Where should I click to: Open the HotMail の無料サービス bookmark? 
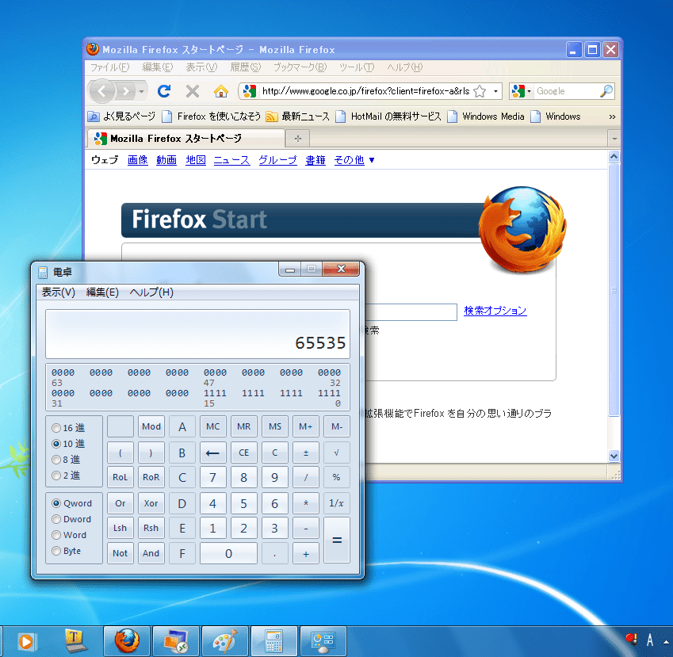[388, 117]
